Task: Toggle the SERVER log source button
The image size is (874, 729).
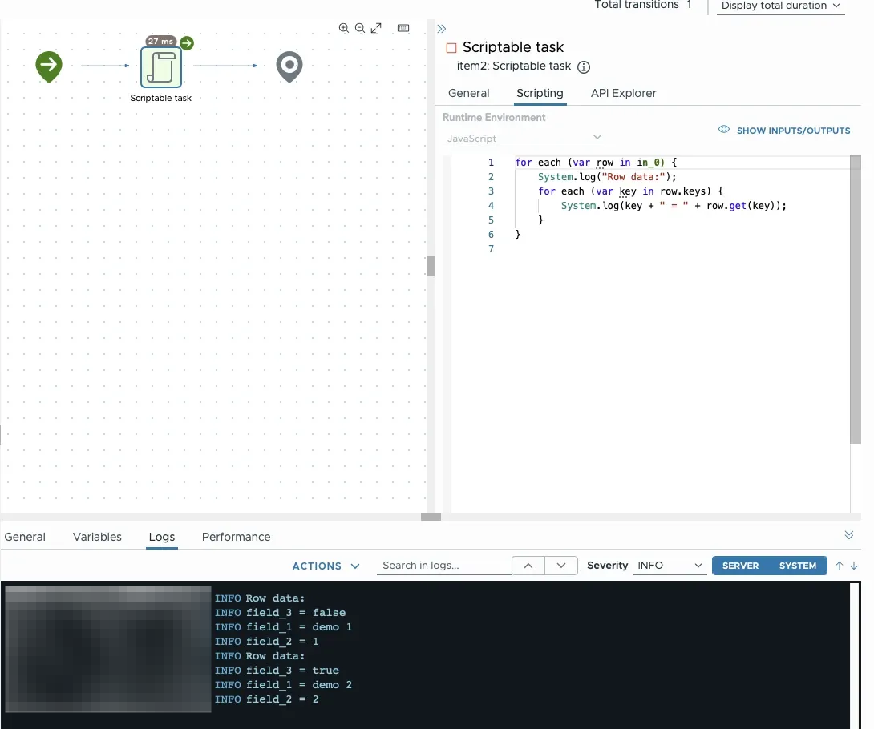Action: [x=740, y=566]
